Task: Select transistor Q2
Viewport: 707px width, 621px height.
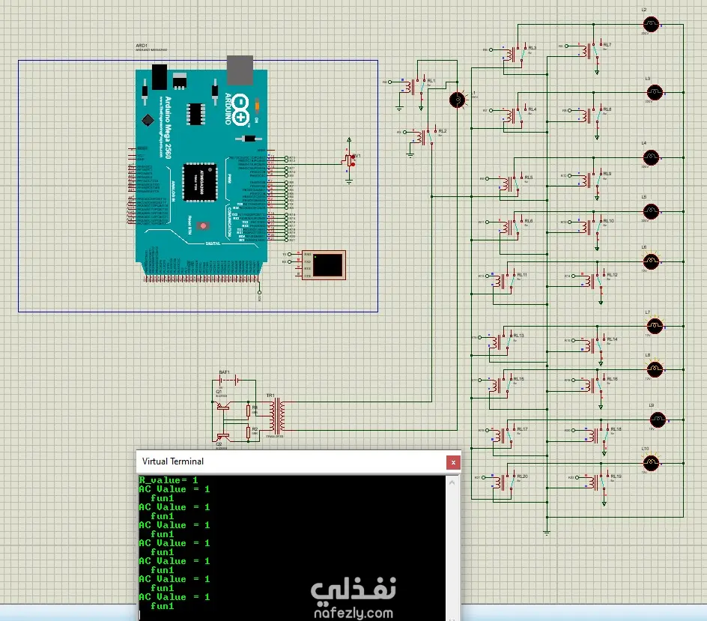Action: [x=222, y=436]
